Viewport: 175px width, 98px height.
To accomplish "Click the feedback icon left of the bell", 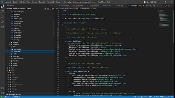I will [x=169, y=97].
